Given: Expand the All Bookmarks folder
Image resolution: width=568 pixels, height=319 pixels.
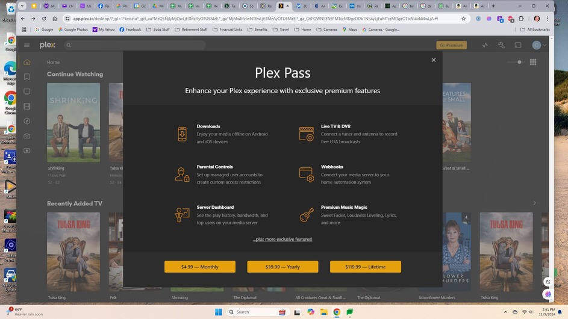Looking at the screenshot, I should (x=535, y=29).
